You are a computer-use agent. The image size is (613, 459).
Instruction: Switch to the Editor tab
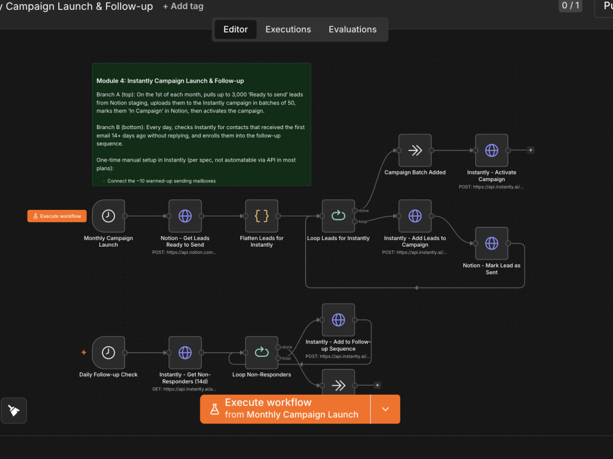235,29
